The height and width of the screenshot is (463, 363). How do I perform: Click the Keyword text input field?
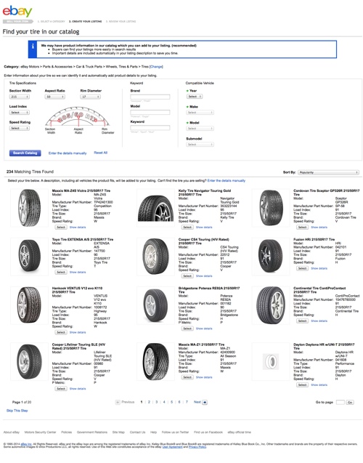tap(150, 128)
